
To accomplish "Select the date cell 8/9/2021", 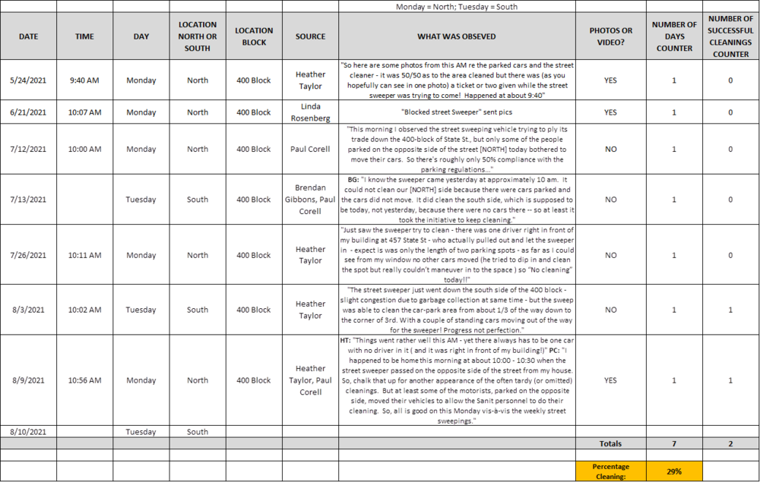I will 28,380.
